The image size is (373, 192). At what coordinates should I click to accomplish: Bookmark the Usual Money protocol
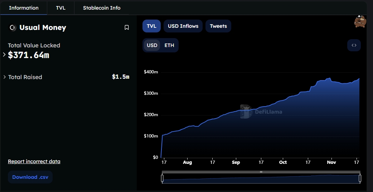click(x=126, y=27)
